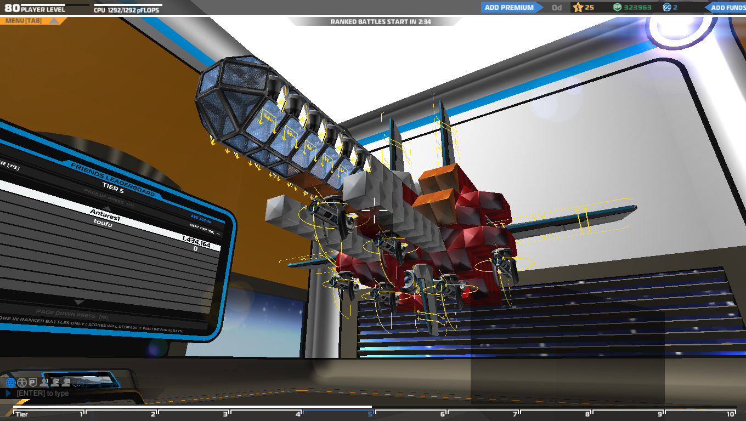
Task: Select the globe global chat channel icon
Action: point(11,383)
